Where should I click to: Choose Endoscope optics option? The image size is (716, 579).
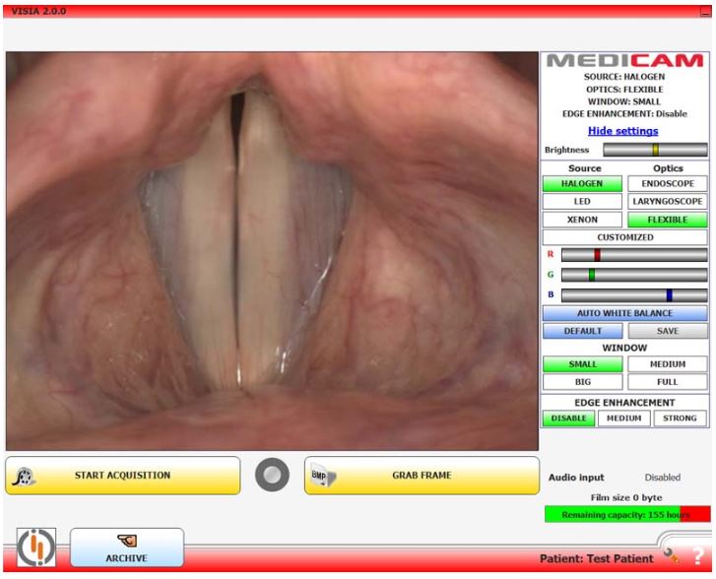(x=667, y=183)
